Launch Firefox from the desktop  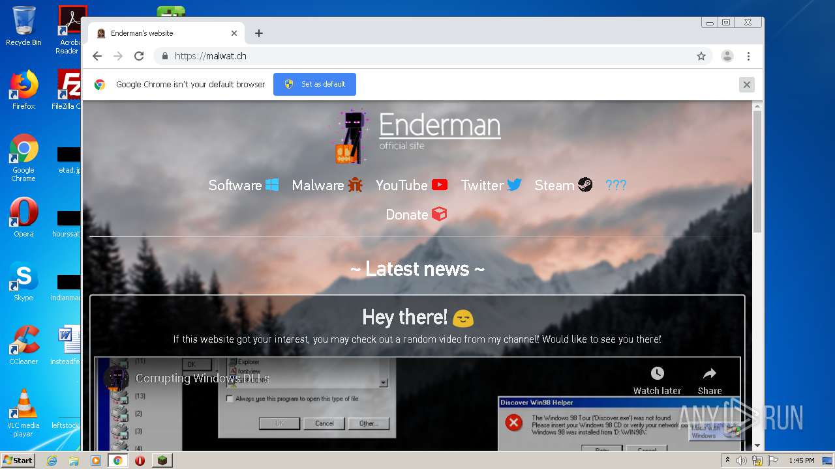tap(23, 90)
